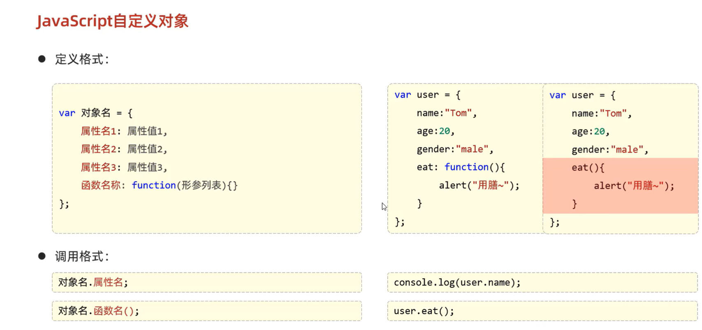Click the line '属性名3: 属性值3,'

[x=124, y=167]
